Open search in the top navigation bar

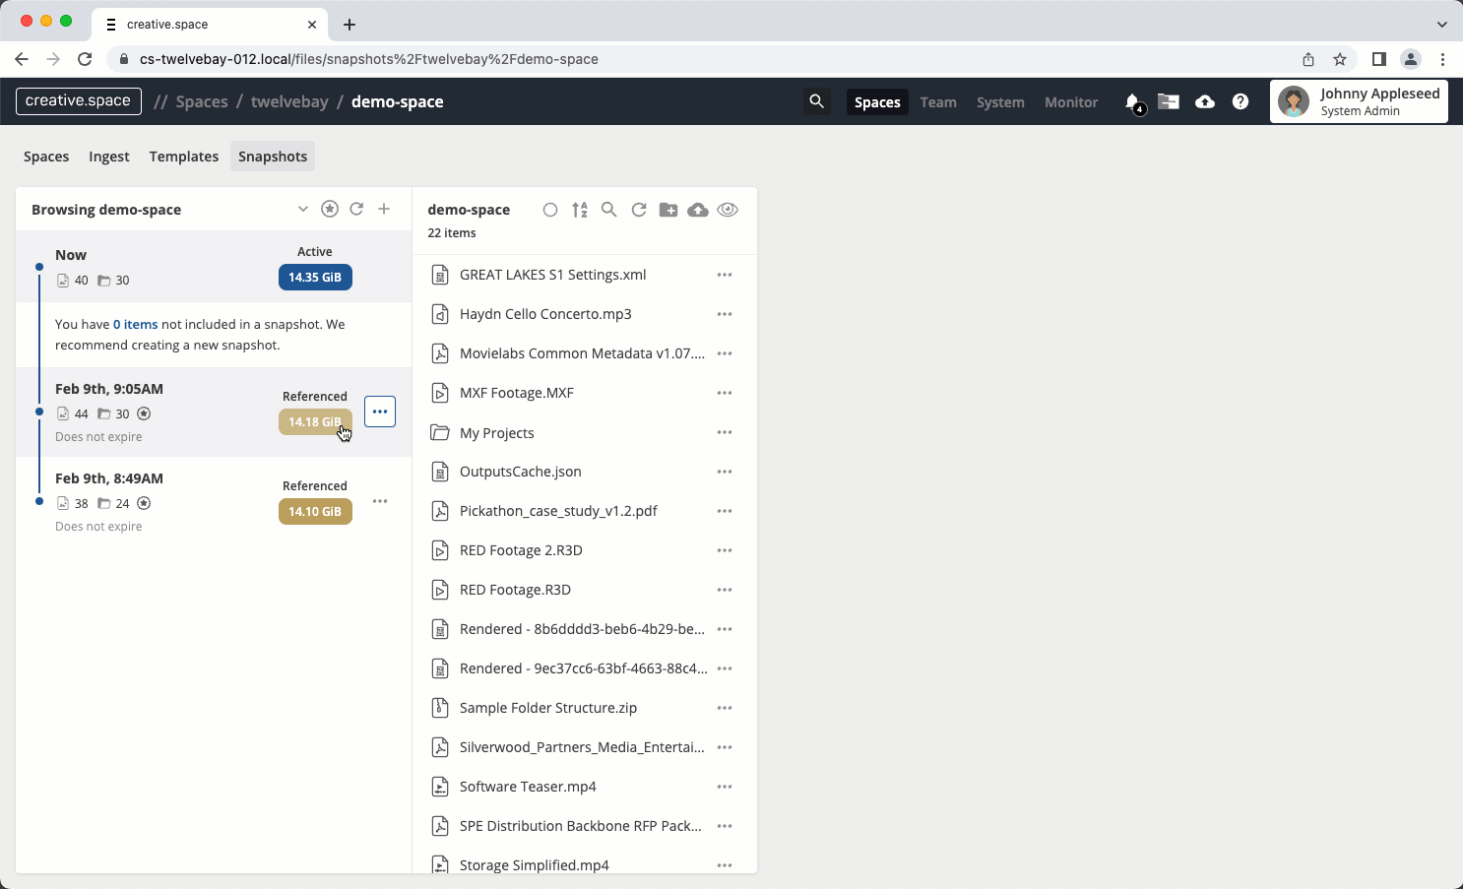(x=816, y=101)
